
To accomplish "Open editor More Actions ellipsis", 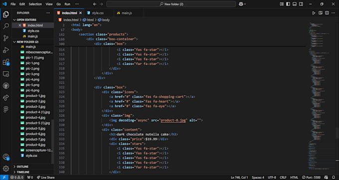I will point(334,13).
